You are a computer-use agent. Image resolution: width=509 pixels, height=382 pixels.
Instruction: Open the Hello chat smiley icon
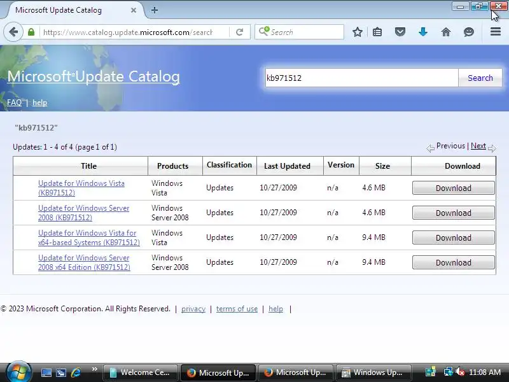click(469, 32)
